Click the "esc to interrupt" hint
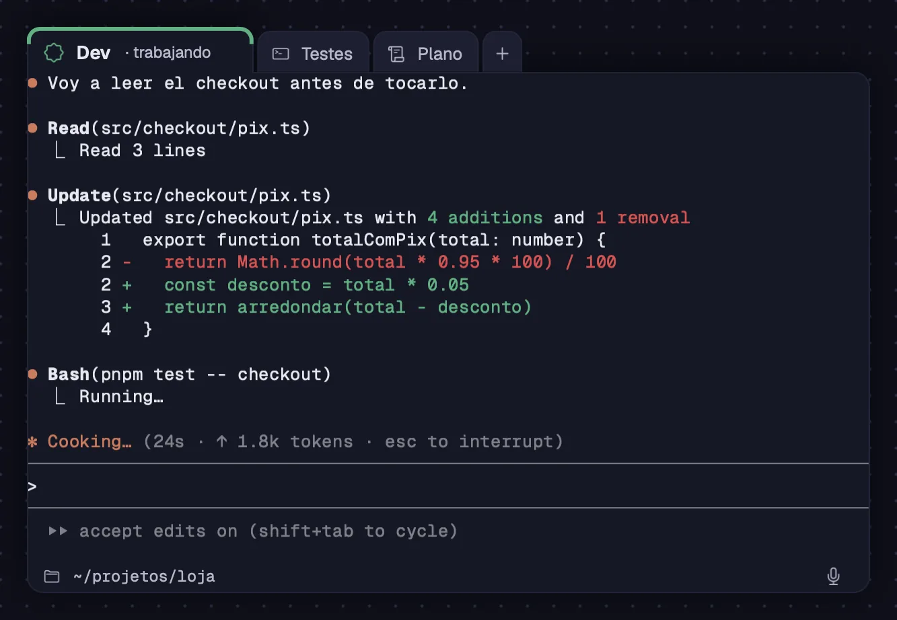 469,442
